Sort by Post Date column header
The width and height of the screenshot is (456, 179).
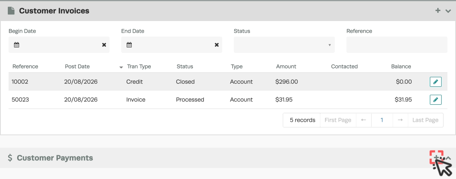(77, 66)
